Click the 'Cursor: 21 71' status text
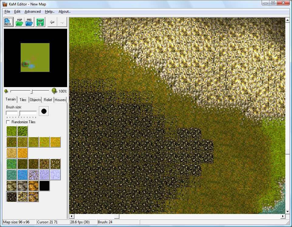Viewport: 292px width, 227px height. (47, 222)
